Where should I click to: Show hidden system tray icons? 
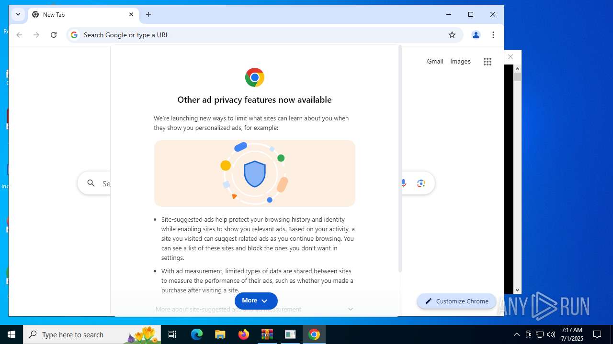coord(516,334)
